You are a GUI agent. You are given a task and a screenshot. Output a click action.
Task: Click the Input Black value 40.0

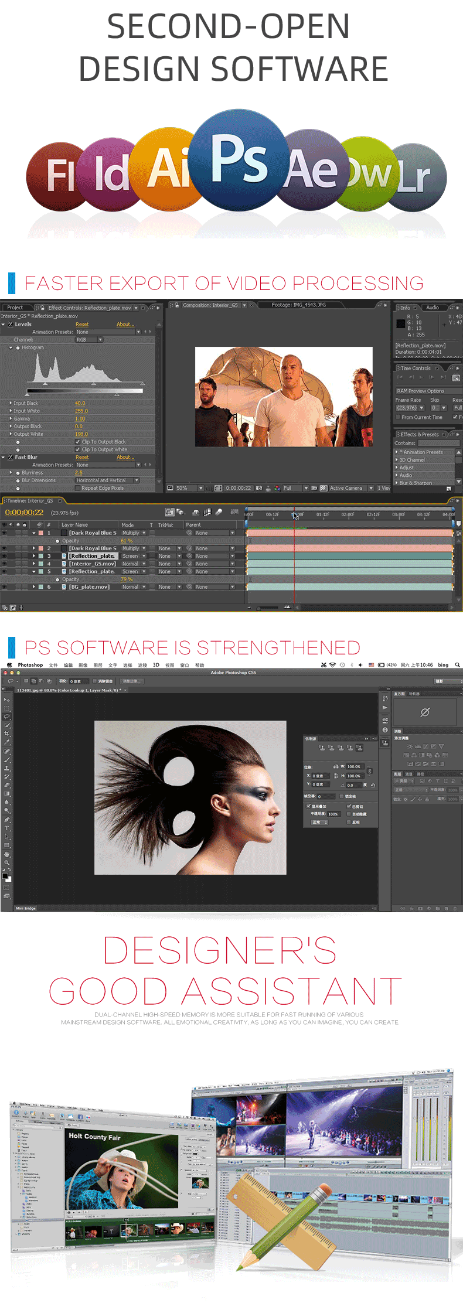pyautogui.click(x=80, y=403)
